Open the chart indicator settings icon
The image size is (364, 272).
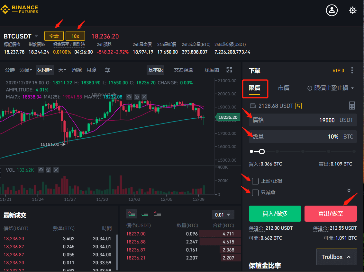tap(137, 97)
